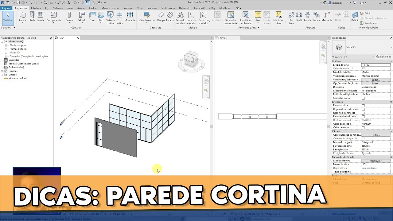
Task: Select the Piso floor tool
Action: [x=101, y=17]
